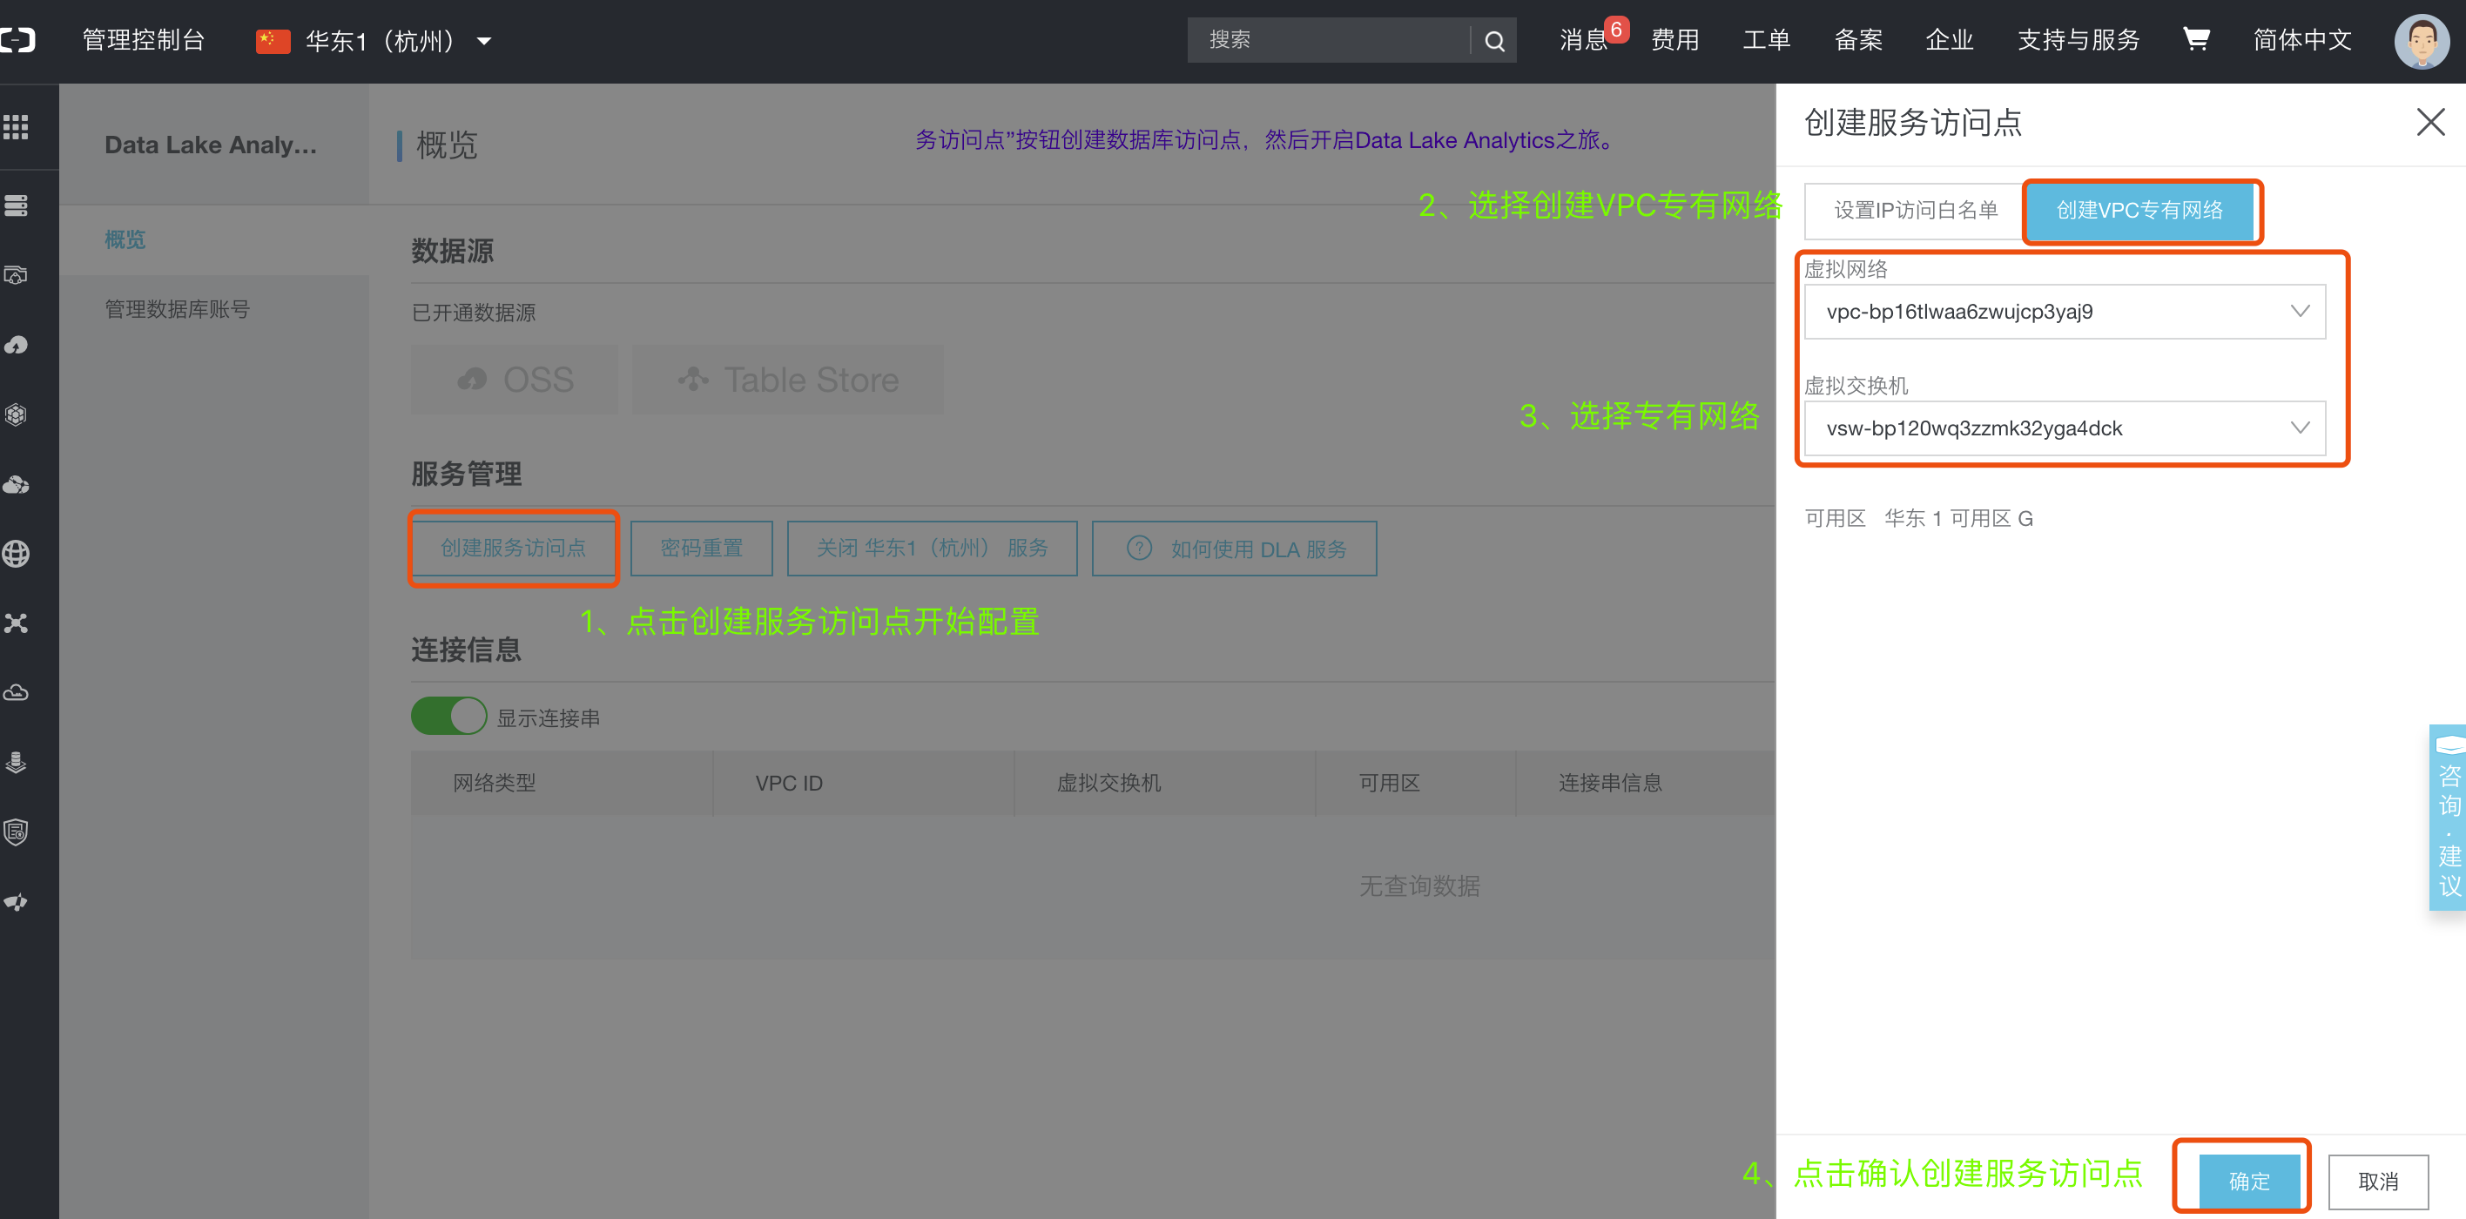Click the server stack sidebar icon
The height and width of the screenshot is (1219, 2466).
[17, 205]
